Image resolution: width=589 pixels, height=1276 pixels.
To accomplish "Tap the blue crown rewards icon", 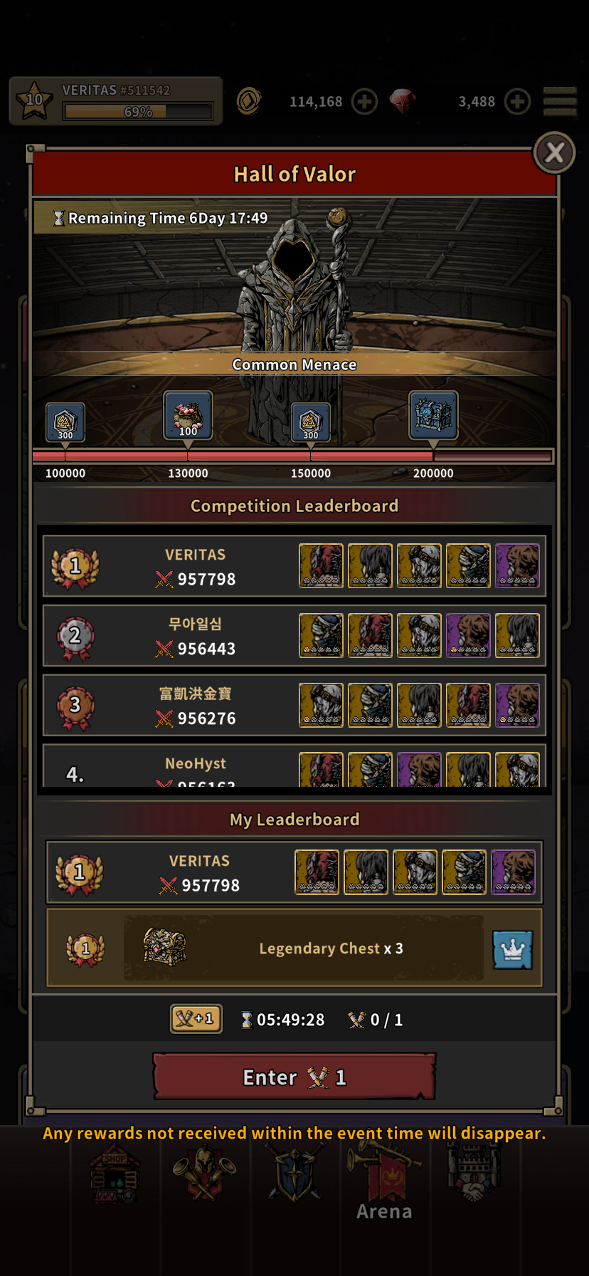I will tap(513, 950).
